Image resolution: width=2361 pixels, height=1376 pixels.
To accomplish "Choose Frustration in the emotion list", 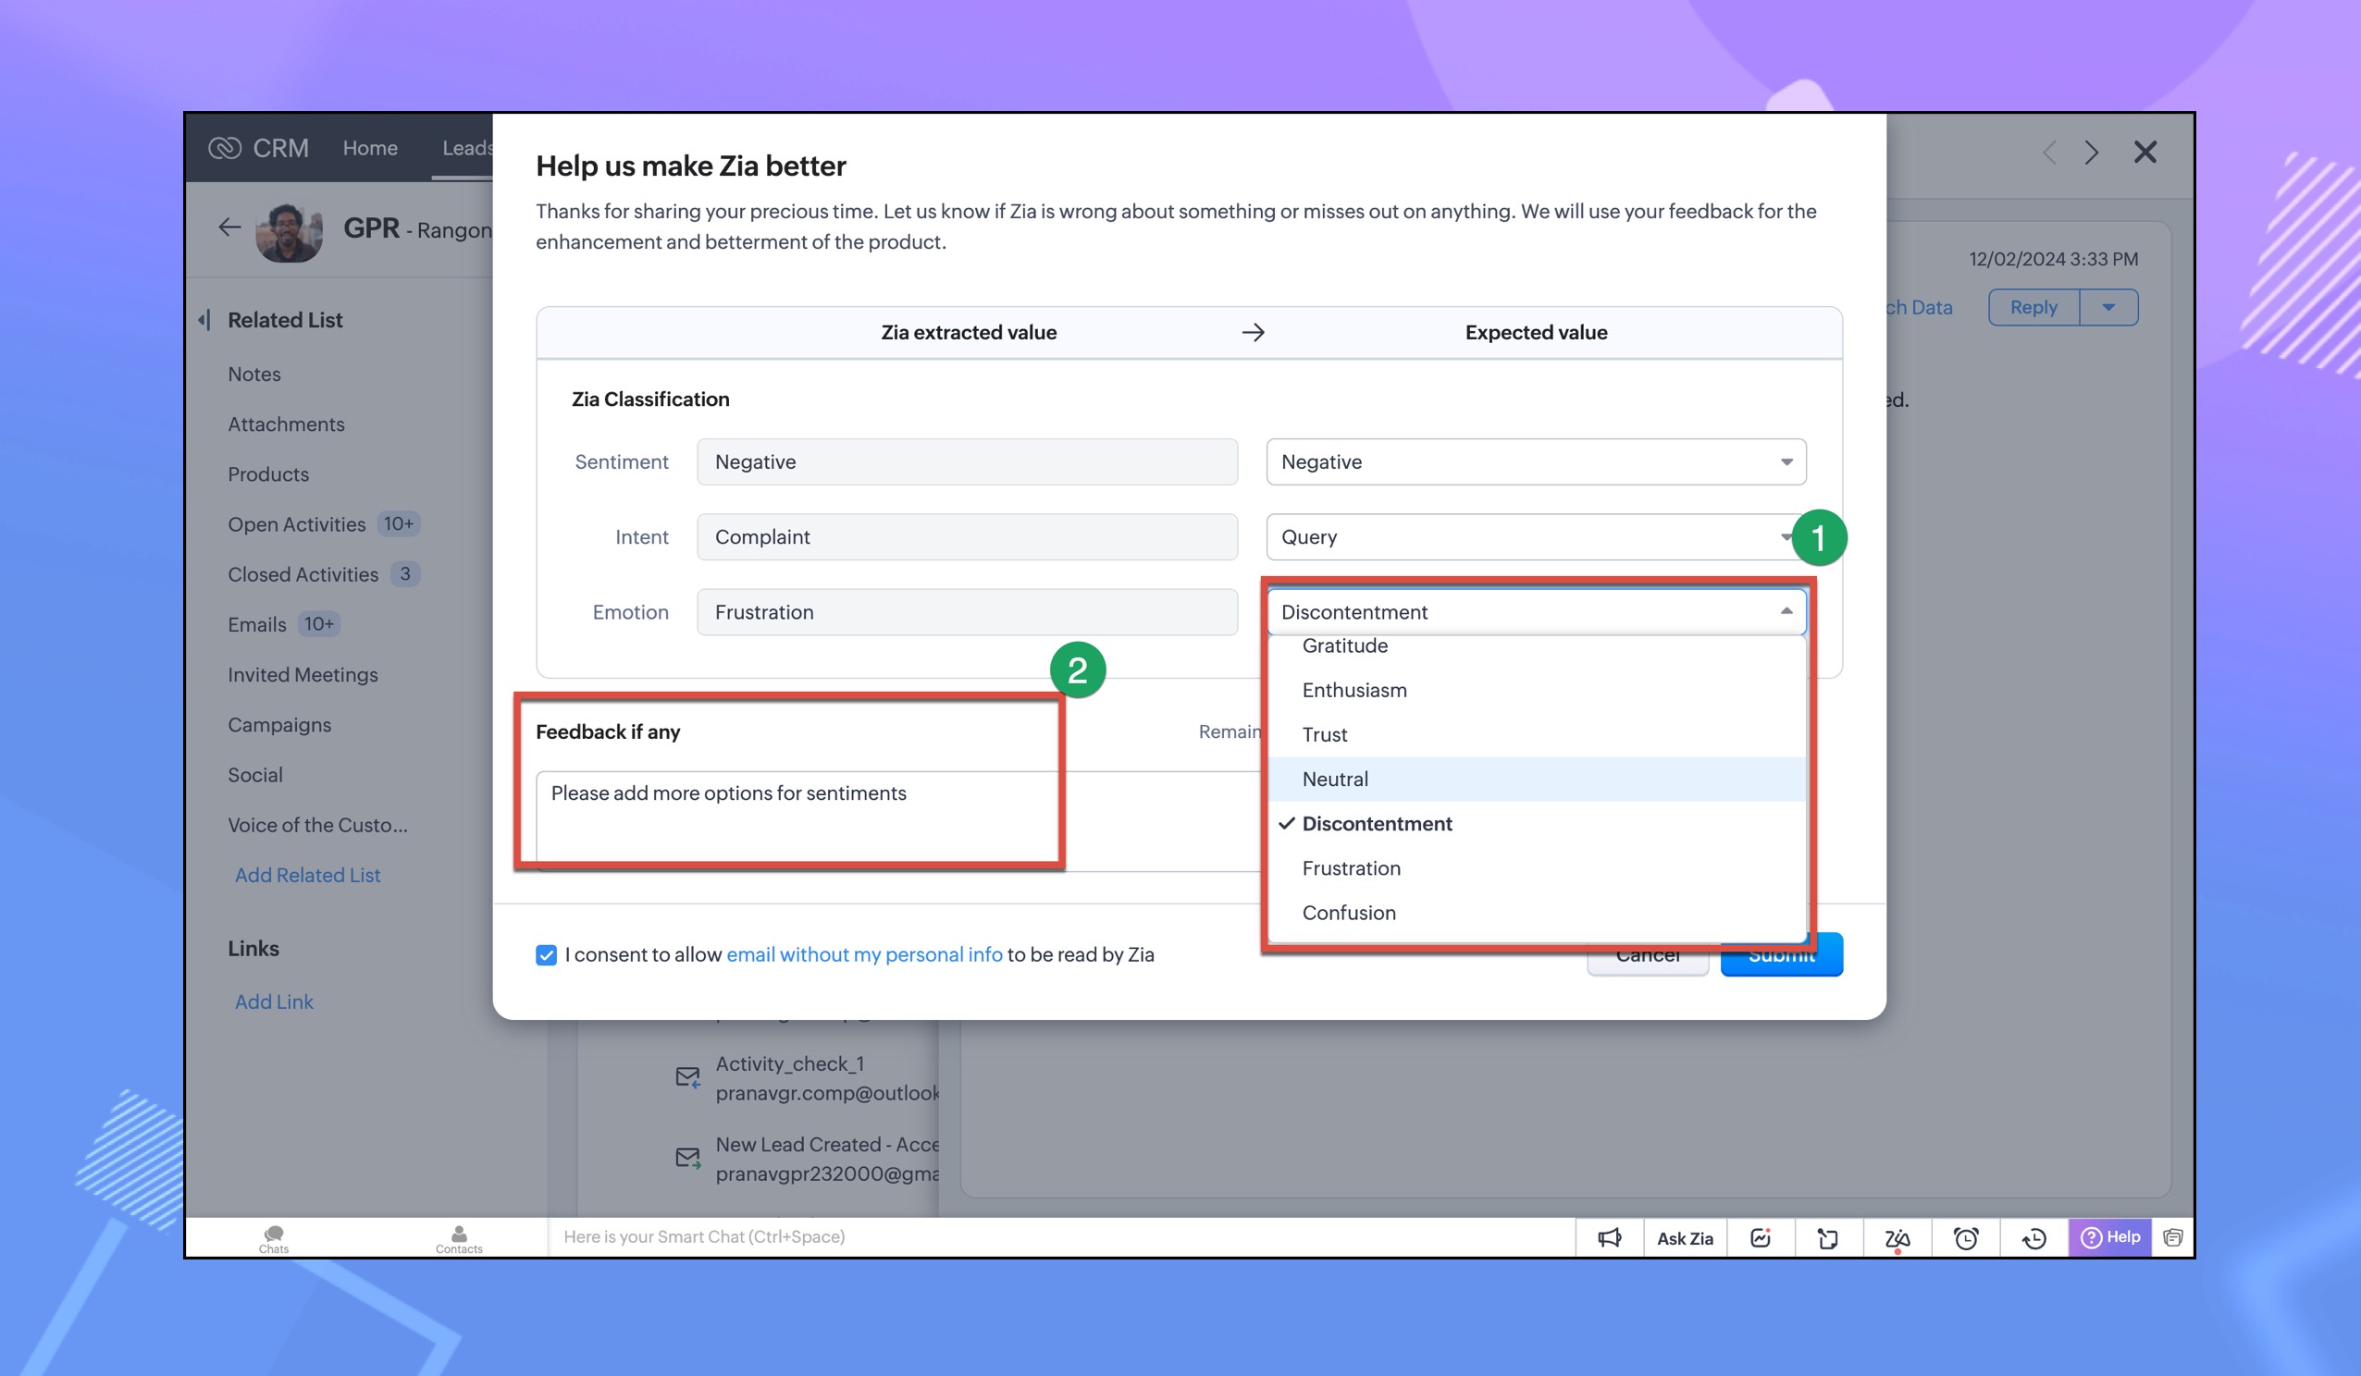I will (x=1351, y=867).
